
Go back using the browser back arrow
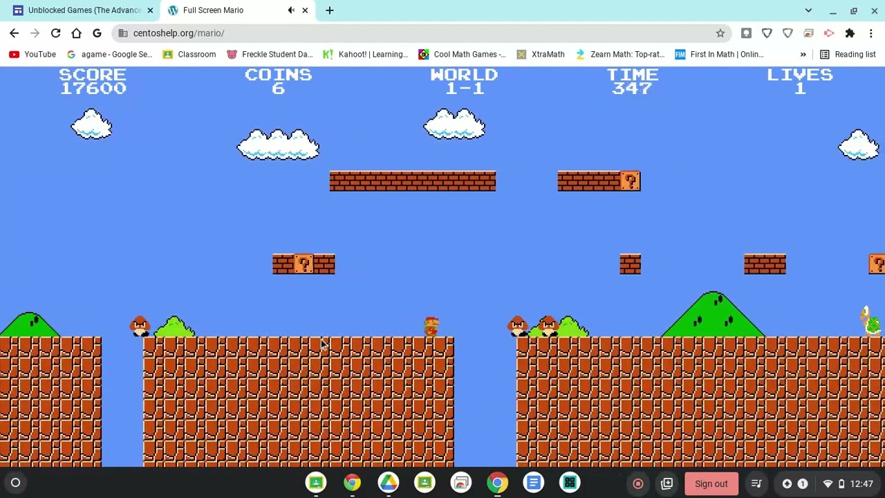tap(14, 33)
